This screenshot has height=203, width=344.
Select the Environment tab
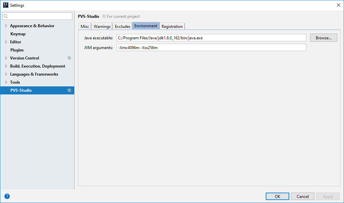click(146, 26)
